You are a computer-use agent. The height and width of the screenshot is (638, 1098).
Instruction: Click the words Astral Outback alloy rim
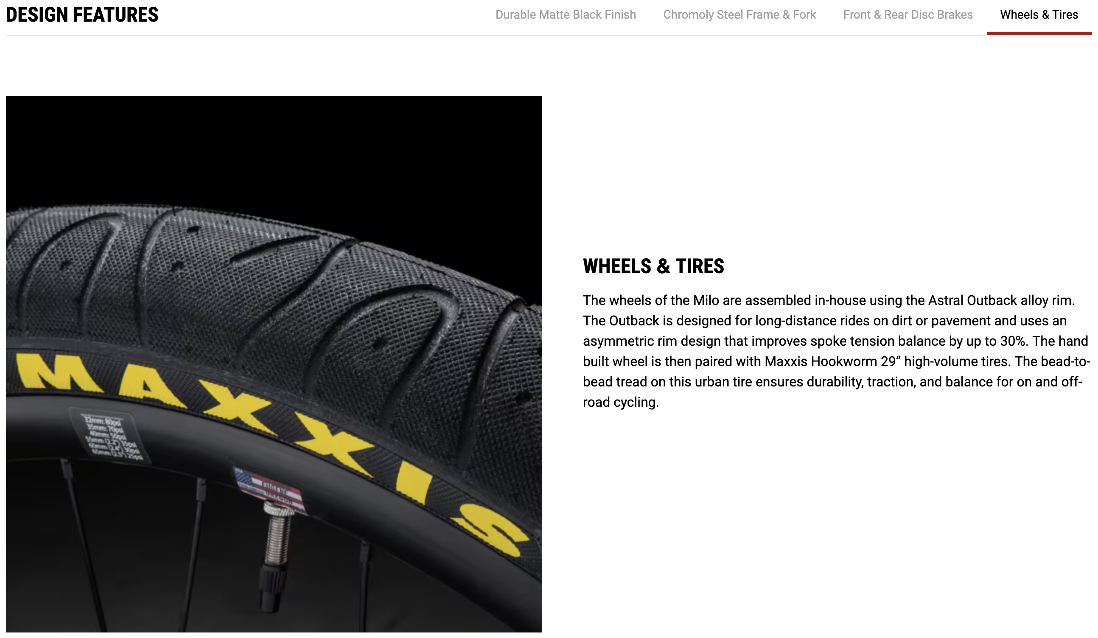tap(1001, 300)
